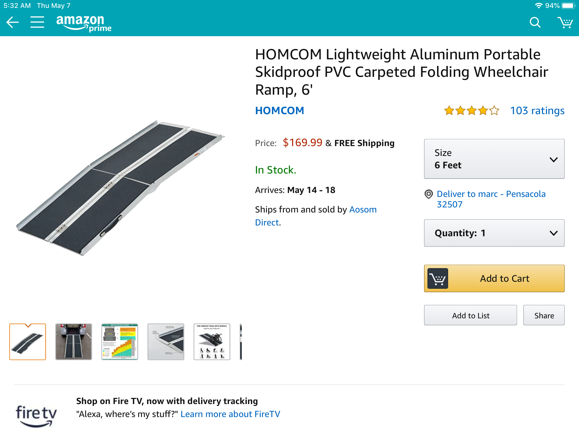Open the Aosom Direct seller link

coord(363,210)
